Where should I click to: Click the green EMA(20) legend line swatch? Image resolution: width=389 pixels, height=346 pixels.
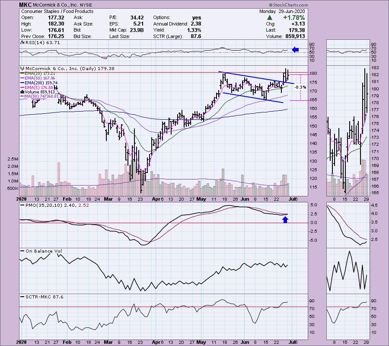[22, 74]
